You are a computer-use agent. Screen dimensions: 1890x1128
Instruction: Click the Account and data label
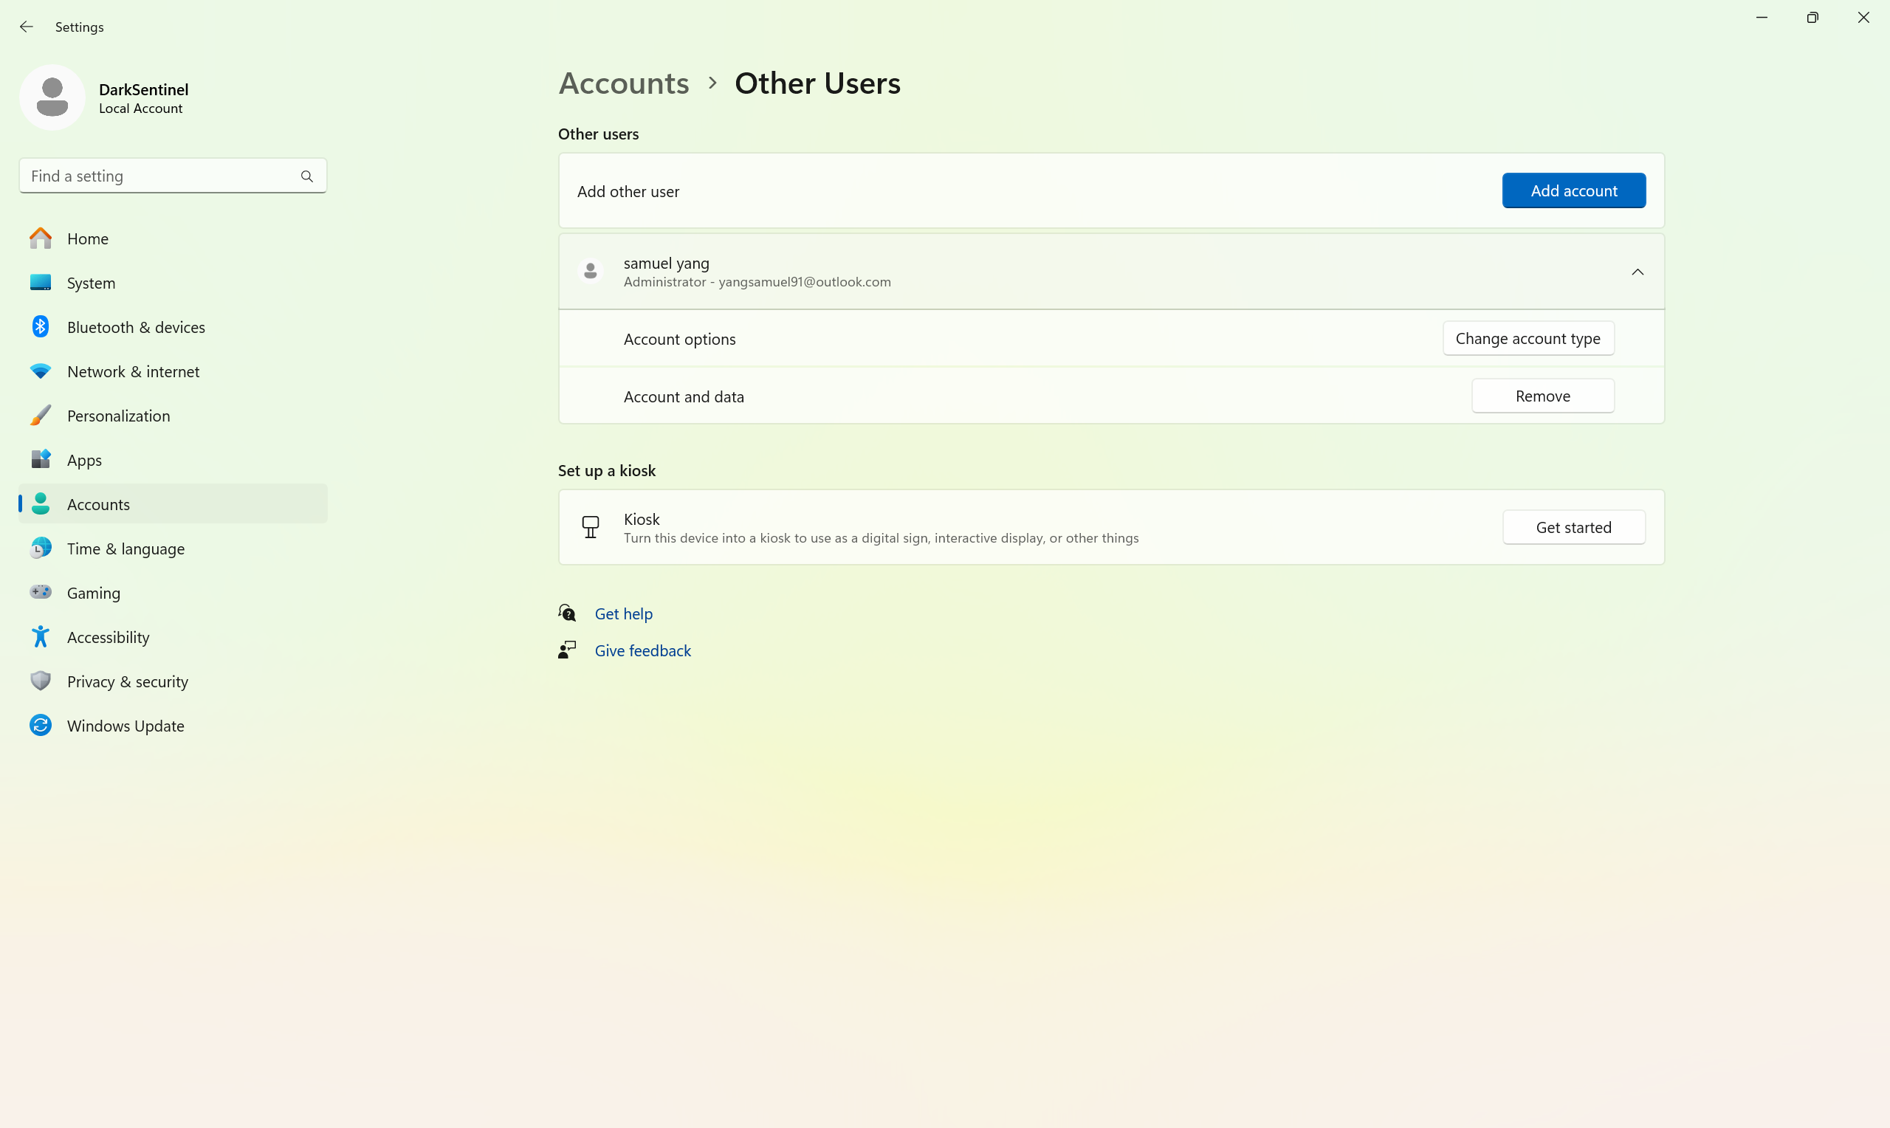(x=684, y=396)
